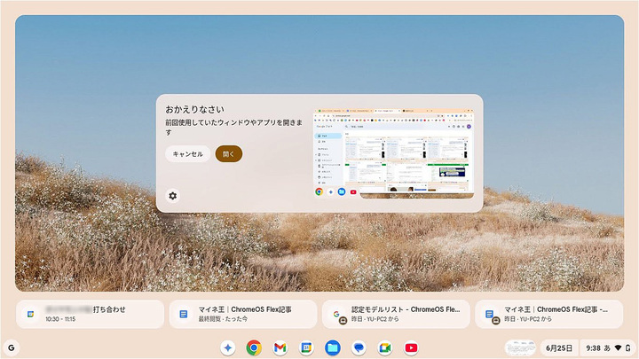The height and width of the screenshot is (359, 639).
Task: Open Google Chrome from the shelf
Action: point(254,348)
